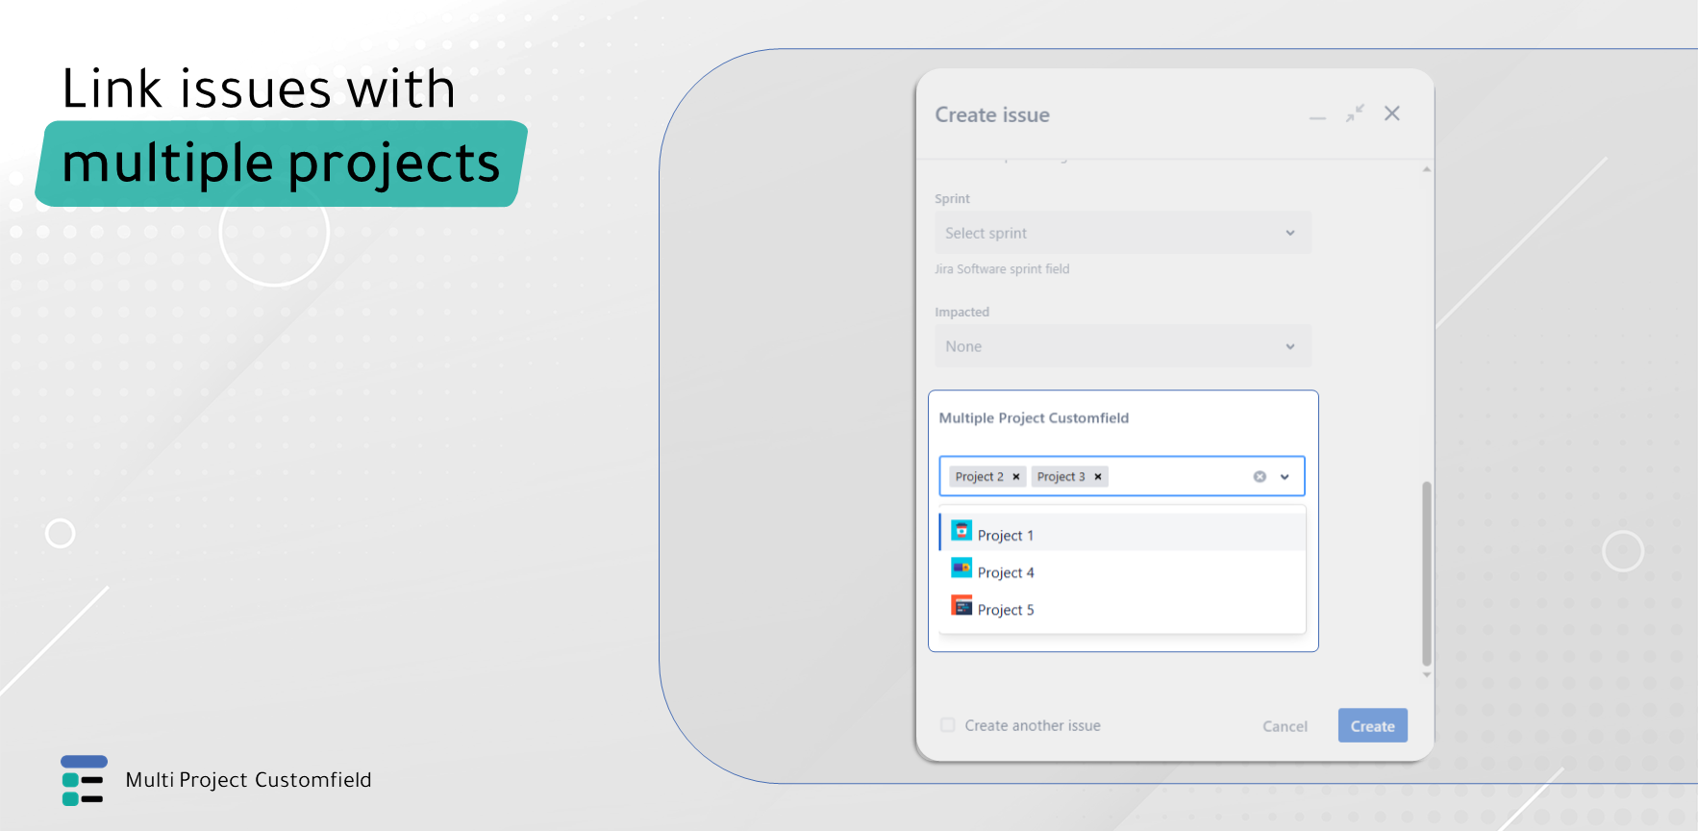This screenshot has height=831, width=1698.
Task: Click the Multi Project Customfield brand text
Action: pos(248,780)
